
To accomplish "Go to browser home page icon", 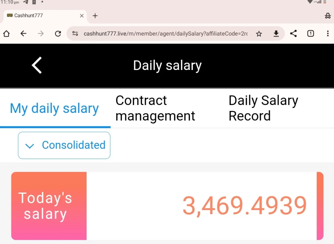I will (x=6, y=33).
